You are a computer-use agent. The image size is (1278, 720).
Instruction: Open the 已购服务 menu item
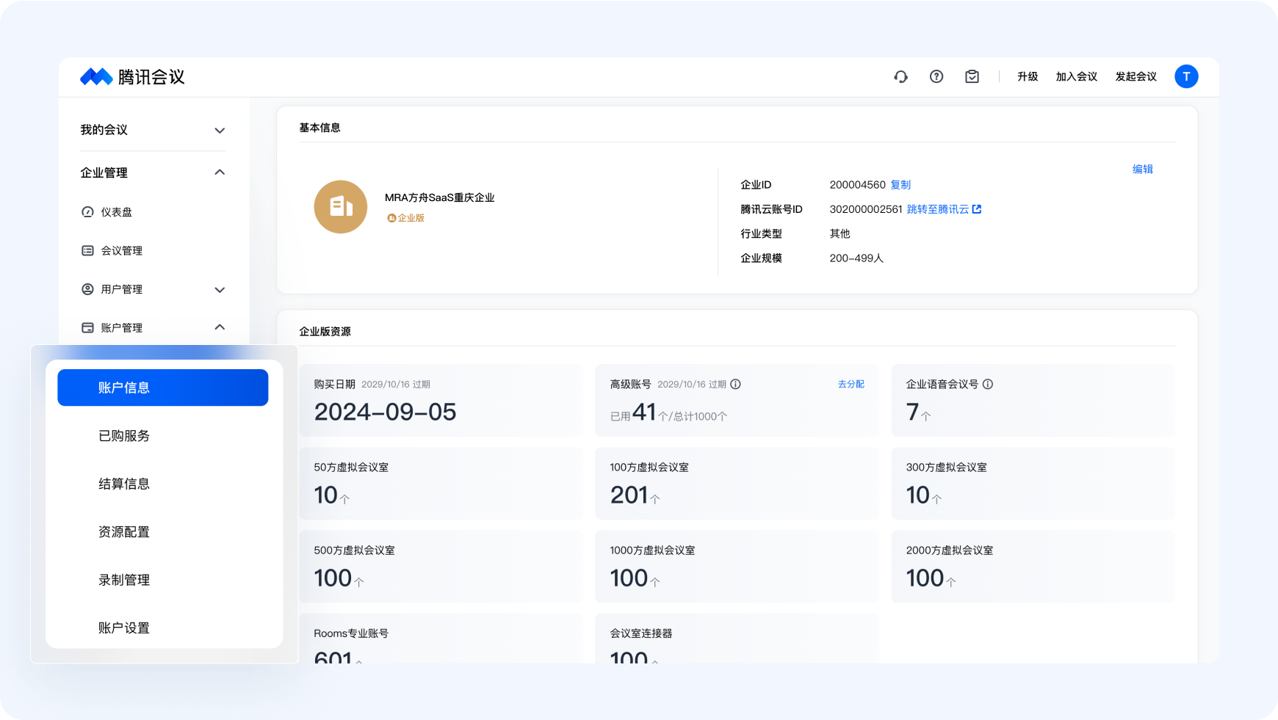(124, 436)
